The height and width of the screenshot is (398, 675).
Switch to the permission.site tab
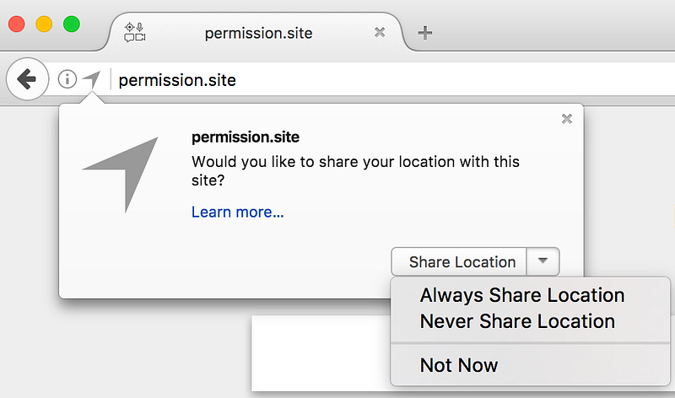[258, 33]
